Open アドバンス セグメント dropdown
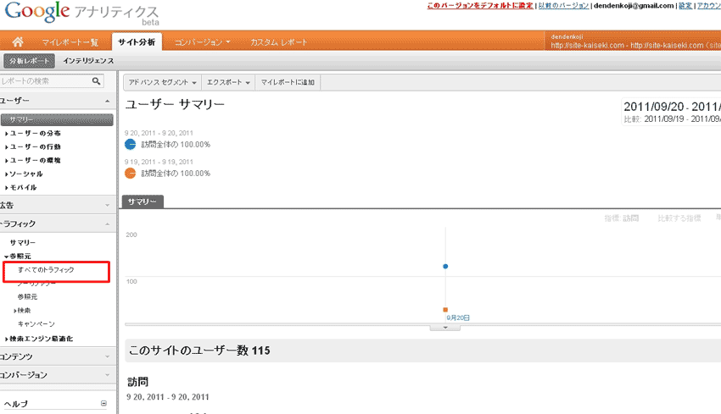The height and width of the screenshot is (414, 721). click(x=162, y=82)
